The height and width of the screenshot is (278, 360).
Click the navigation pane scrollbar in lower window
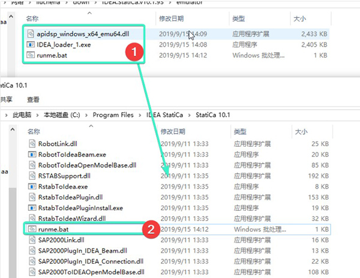[13, 228]
